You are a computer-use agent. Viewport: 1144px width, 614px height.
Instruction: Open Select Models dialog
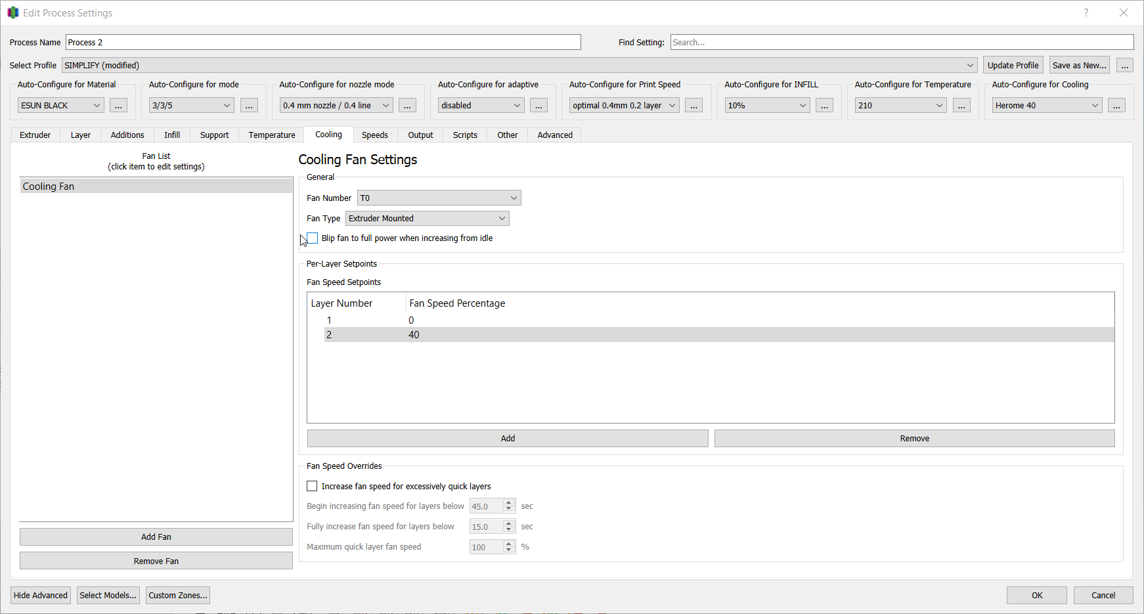(x=108, y=595)
